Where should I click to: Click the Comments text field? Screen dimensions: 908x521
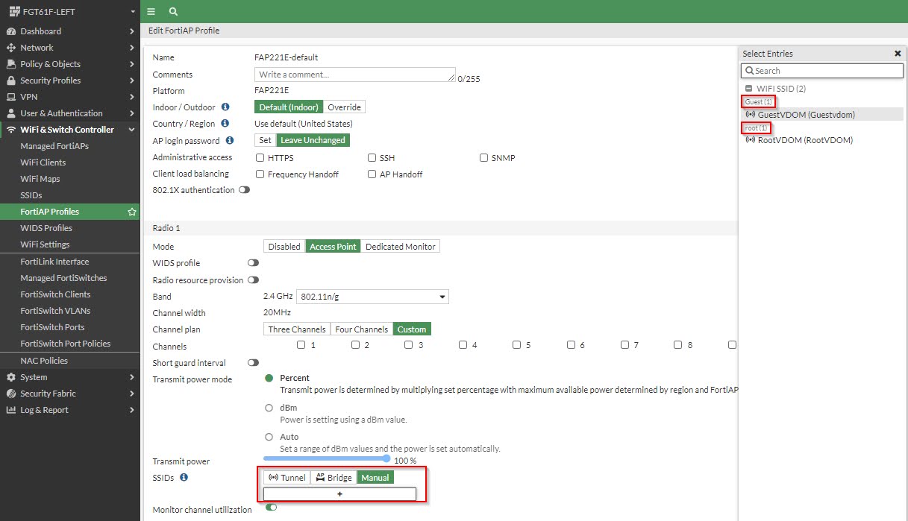[x=355, y=75]
